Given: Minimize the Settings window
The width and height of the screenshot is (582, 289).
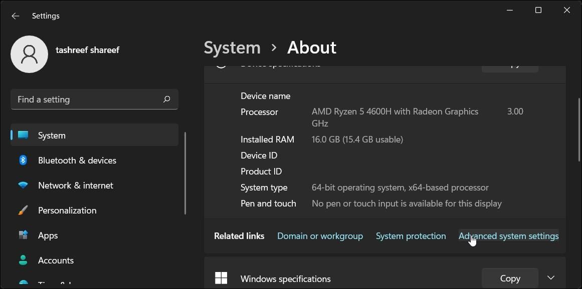Looking at the screenshot, I should click(510, 10).
